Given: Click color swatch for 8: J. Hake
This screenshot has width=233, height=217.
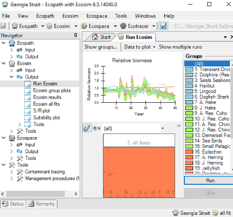Looking at the screenshot, I should tap(189, 108).
